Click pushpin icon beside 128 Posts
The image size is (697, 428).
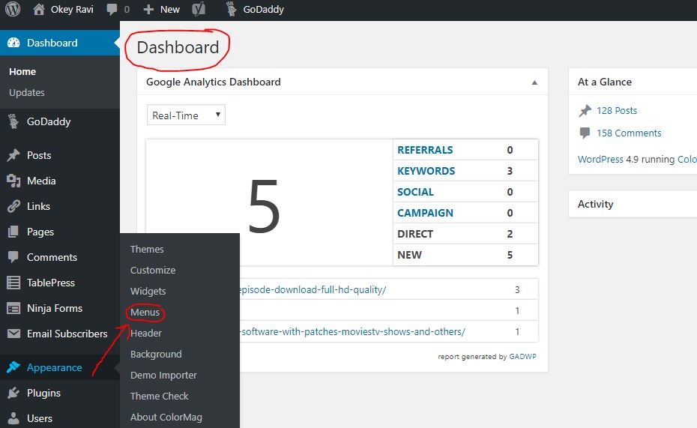point(585,111)
